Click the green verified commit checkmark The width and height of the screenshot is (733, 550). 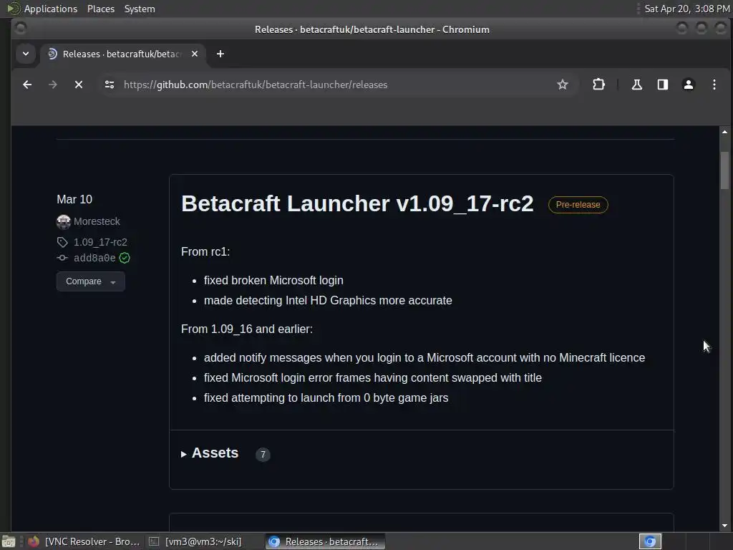point(125,258)
